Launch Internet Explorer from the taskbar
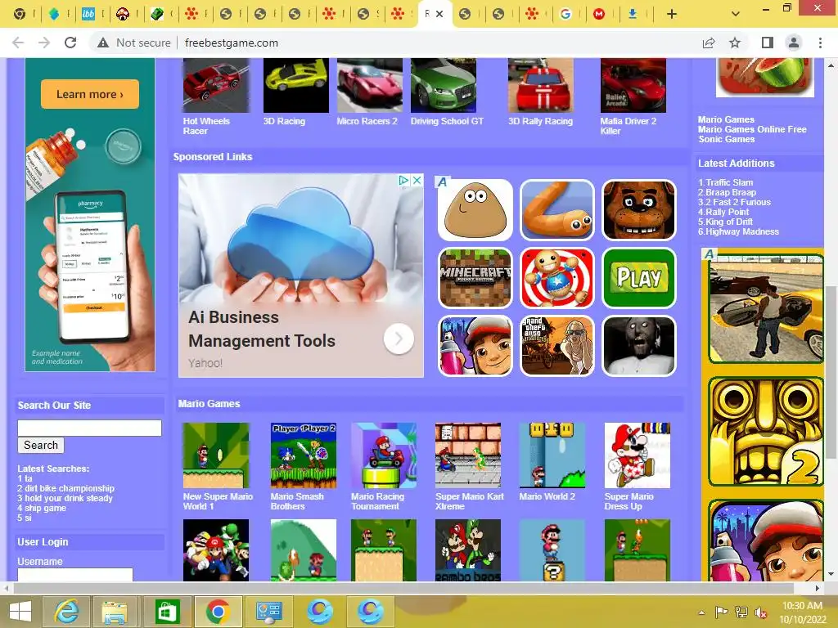838x628 pixels. (x=66, y=611)
